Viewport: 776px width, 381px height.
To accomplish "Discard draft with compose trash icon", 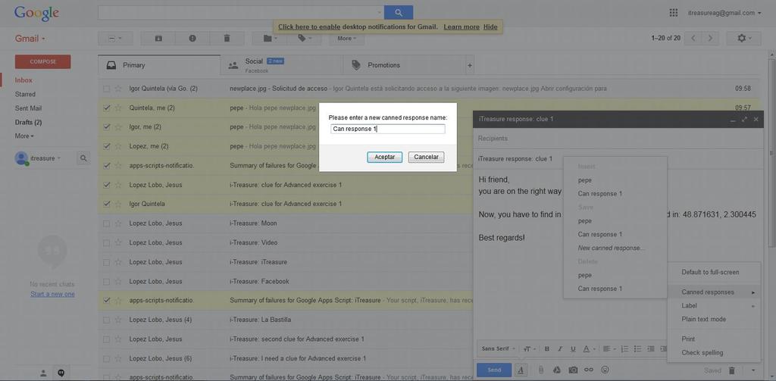I will pos(732,370).
